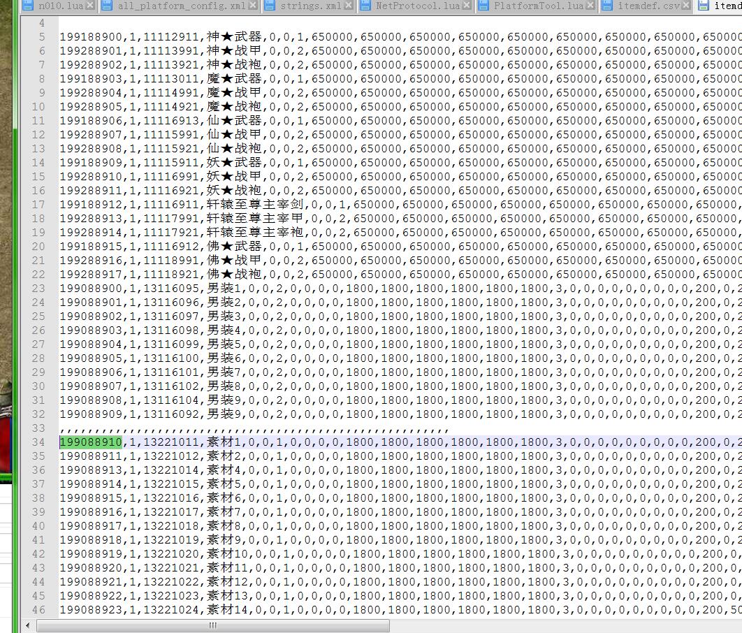Click the file icon on PlatformTool.lua tab
Viewport: 742px width, 633px height.
pos(483,6)
